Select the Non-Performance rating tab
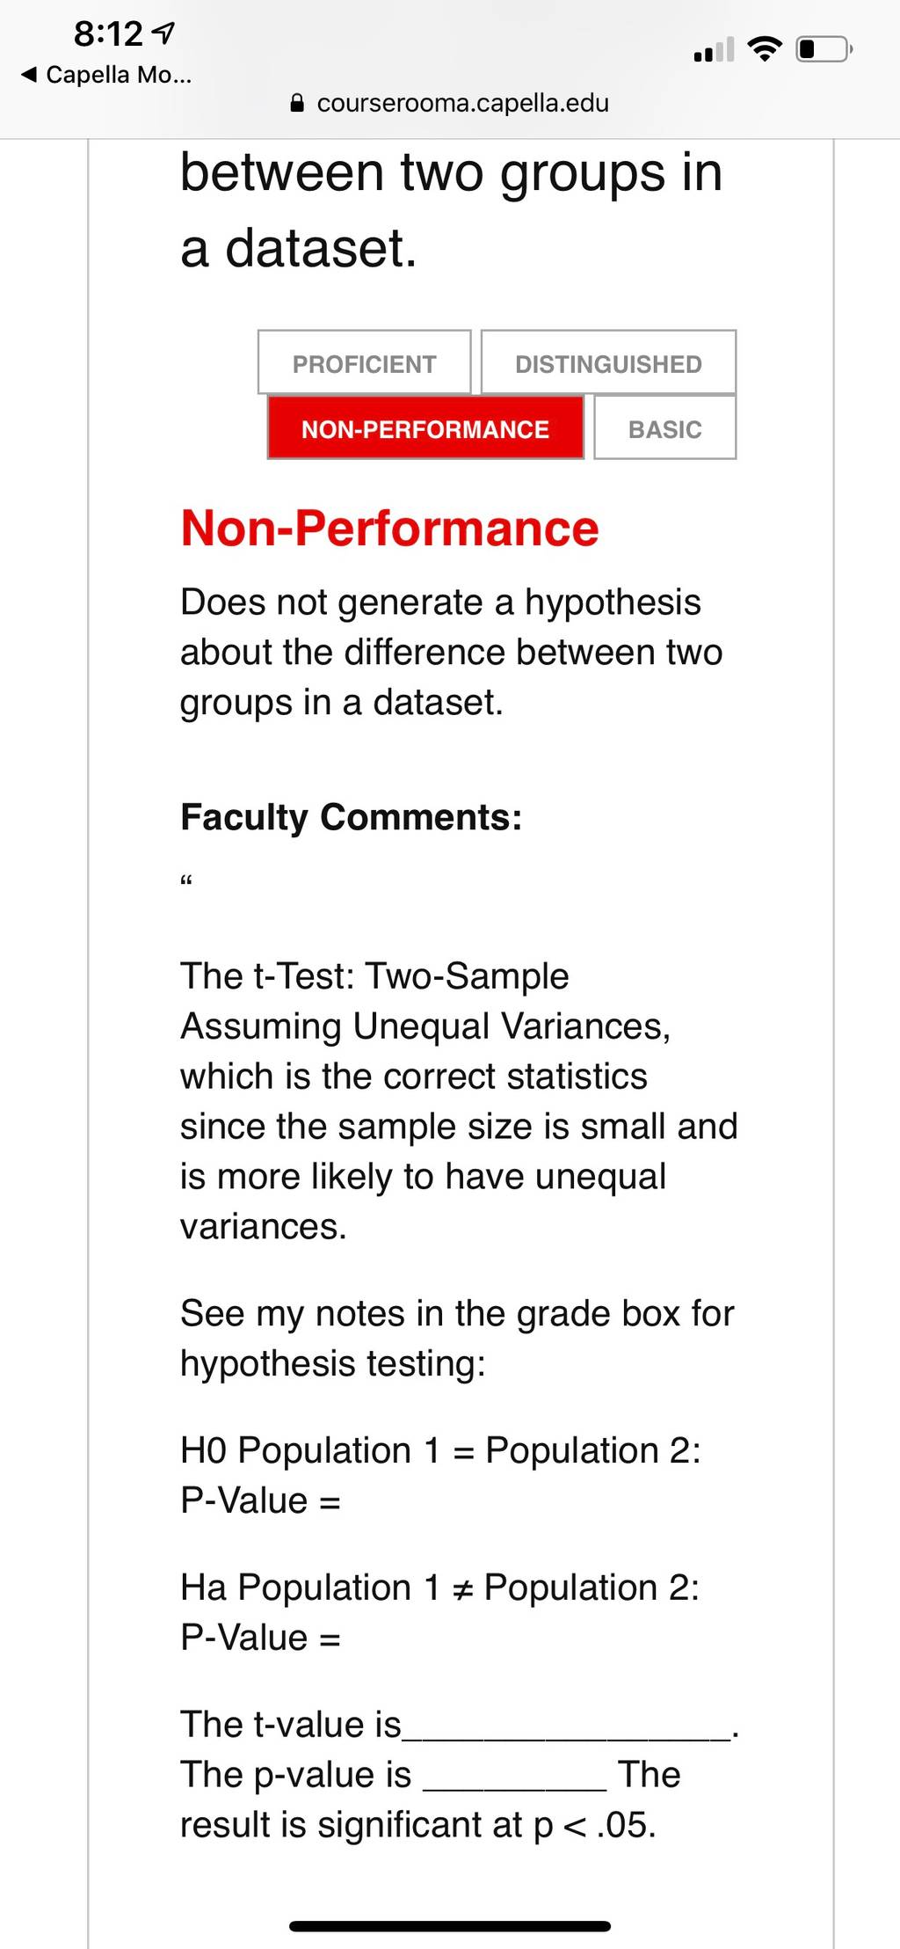The width and height of the screenshot is (900, 1949). 425,428
